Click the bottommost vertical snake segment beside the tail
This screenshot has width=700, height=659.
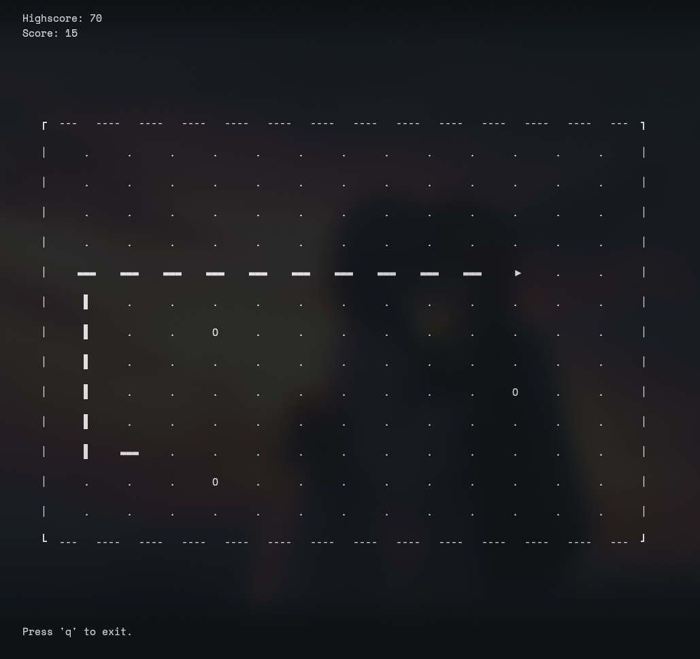[x=86, y=452]
